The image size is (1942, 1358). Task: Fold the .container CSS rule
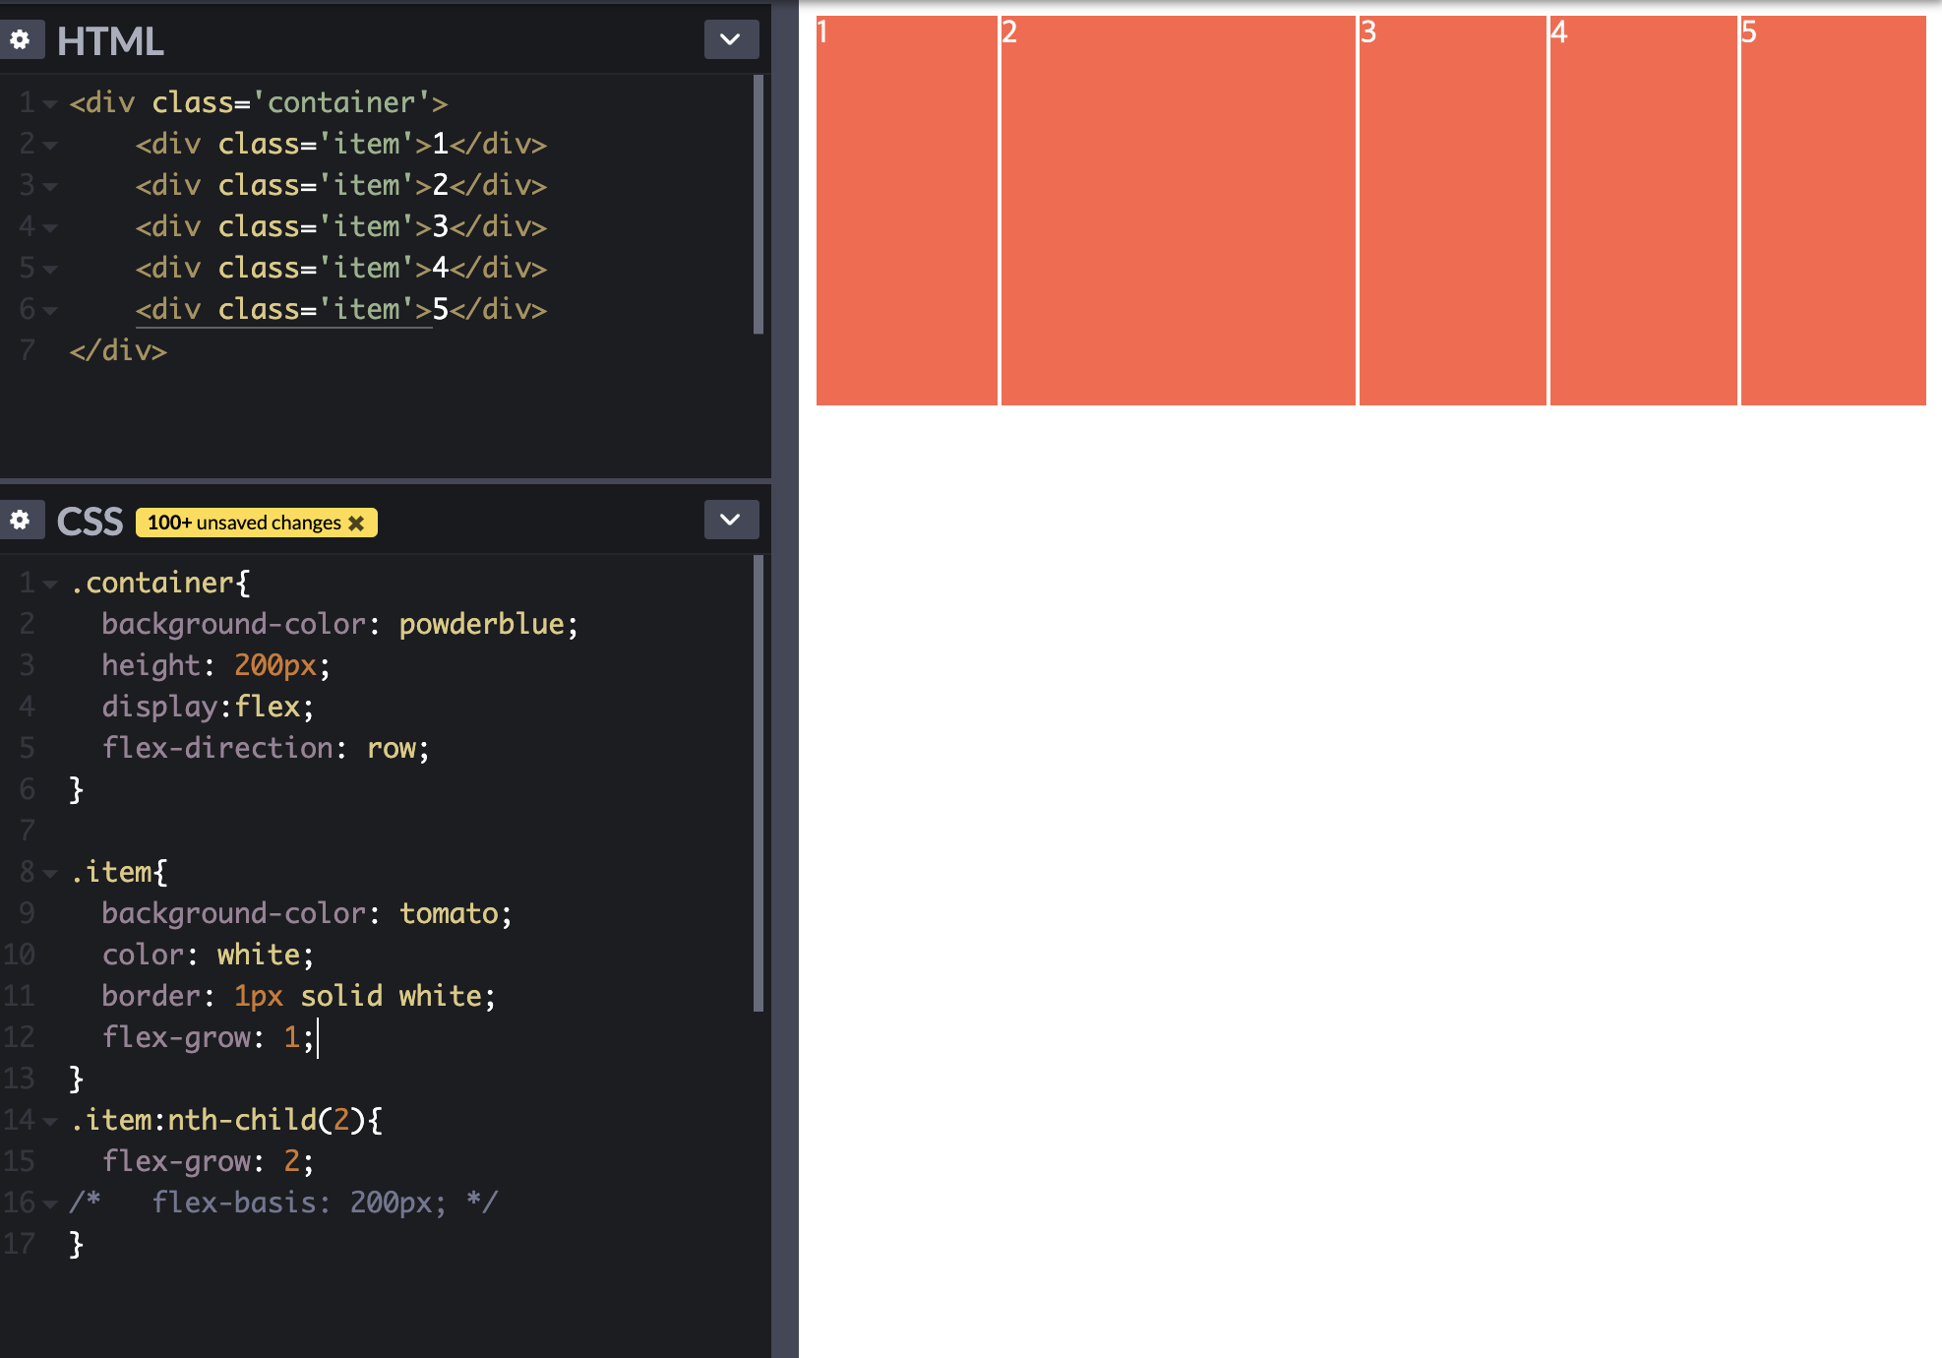click(x=50, y=584)
